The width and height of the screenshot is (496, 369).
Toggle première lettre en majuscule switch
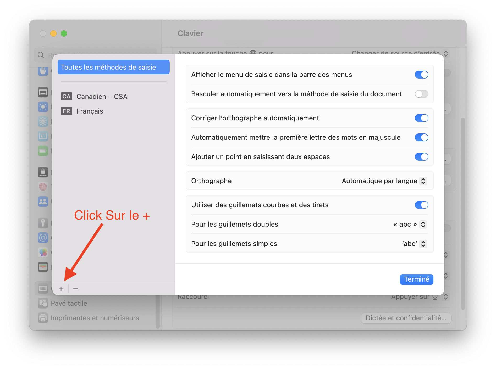421,137
